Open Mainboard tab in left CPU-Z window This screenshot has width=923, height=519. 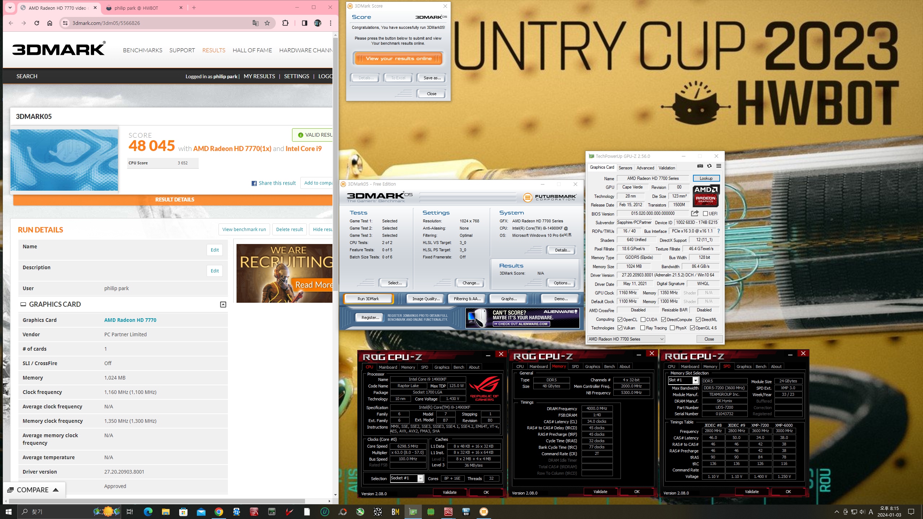point(388,367)
